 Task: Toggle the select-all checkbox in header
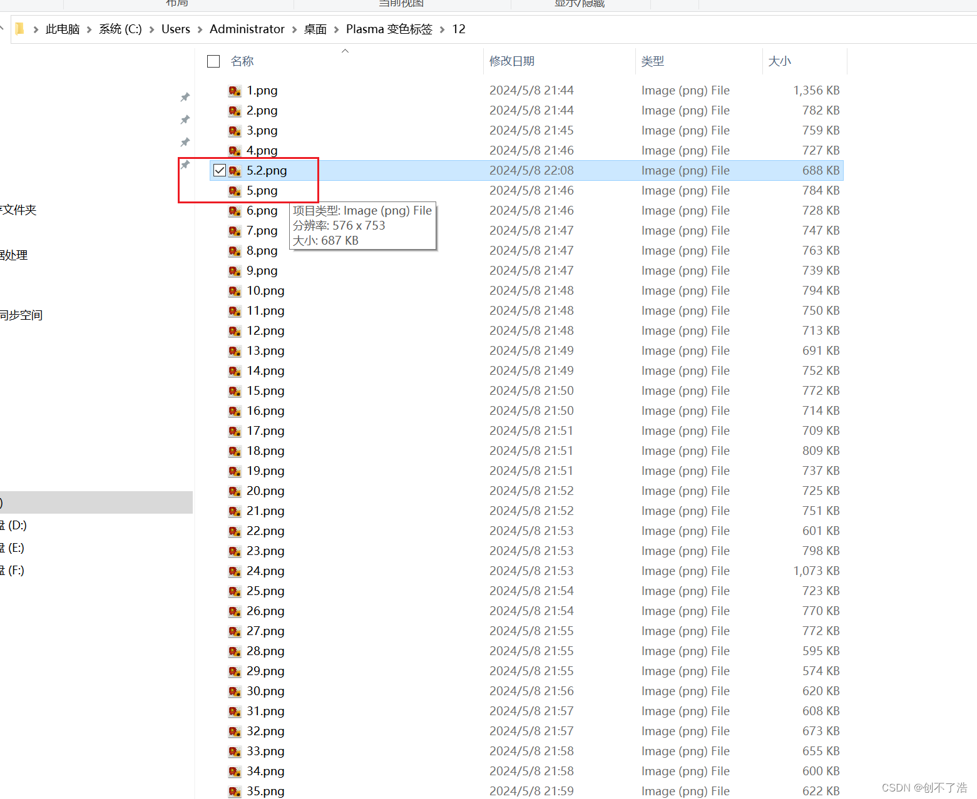click(x=213, y=61)
